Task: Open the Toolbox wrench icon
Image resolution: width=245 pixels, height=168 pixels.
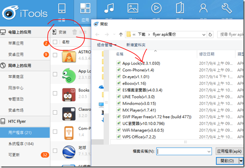Action: pos(227,9)
